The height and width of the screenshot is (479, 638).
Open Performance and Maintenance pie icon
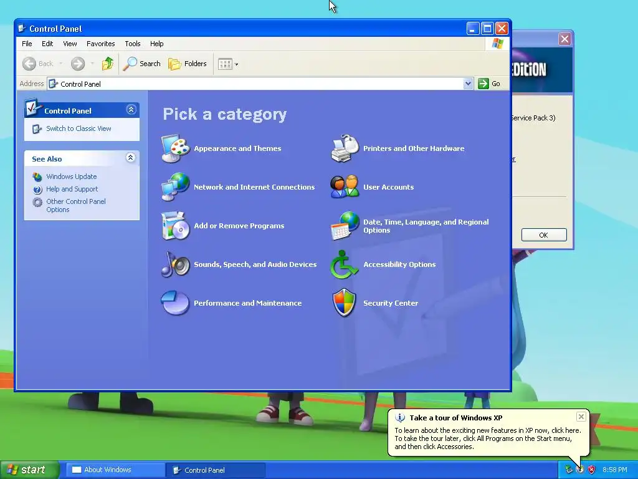point(175,302)
